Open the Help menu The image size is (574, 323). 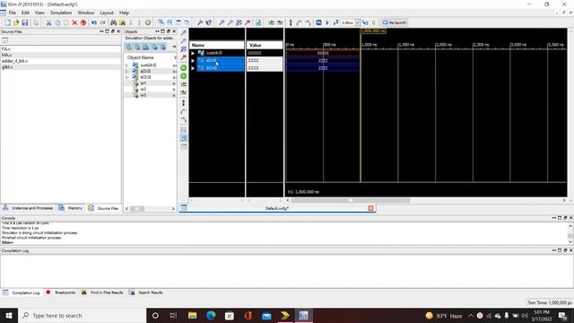point(125,13)
